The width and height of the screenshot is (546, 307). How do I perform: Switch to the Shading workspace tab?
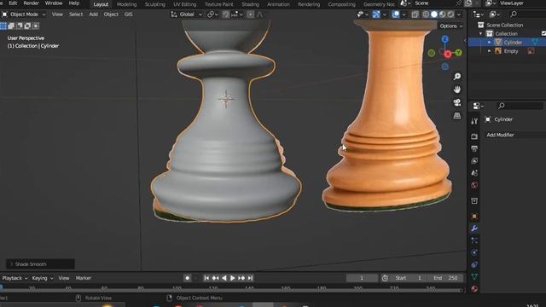click(x=250, y=4)
